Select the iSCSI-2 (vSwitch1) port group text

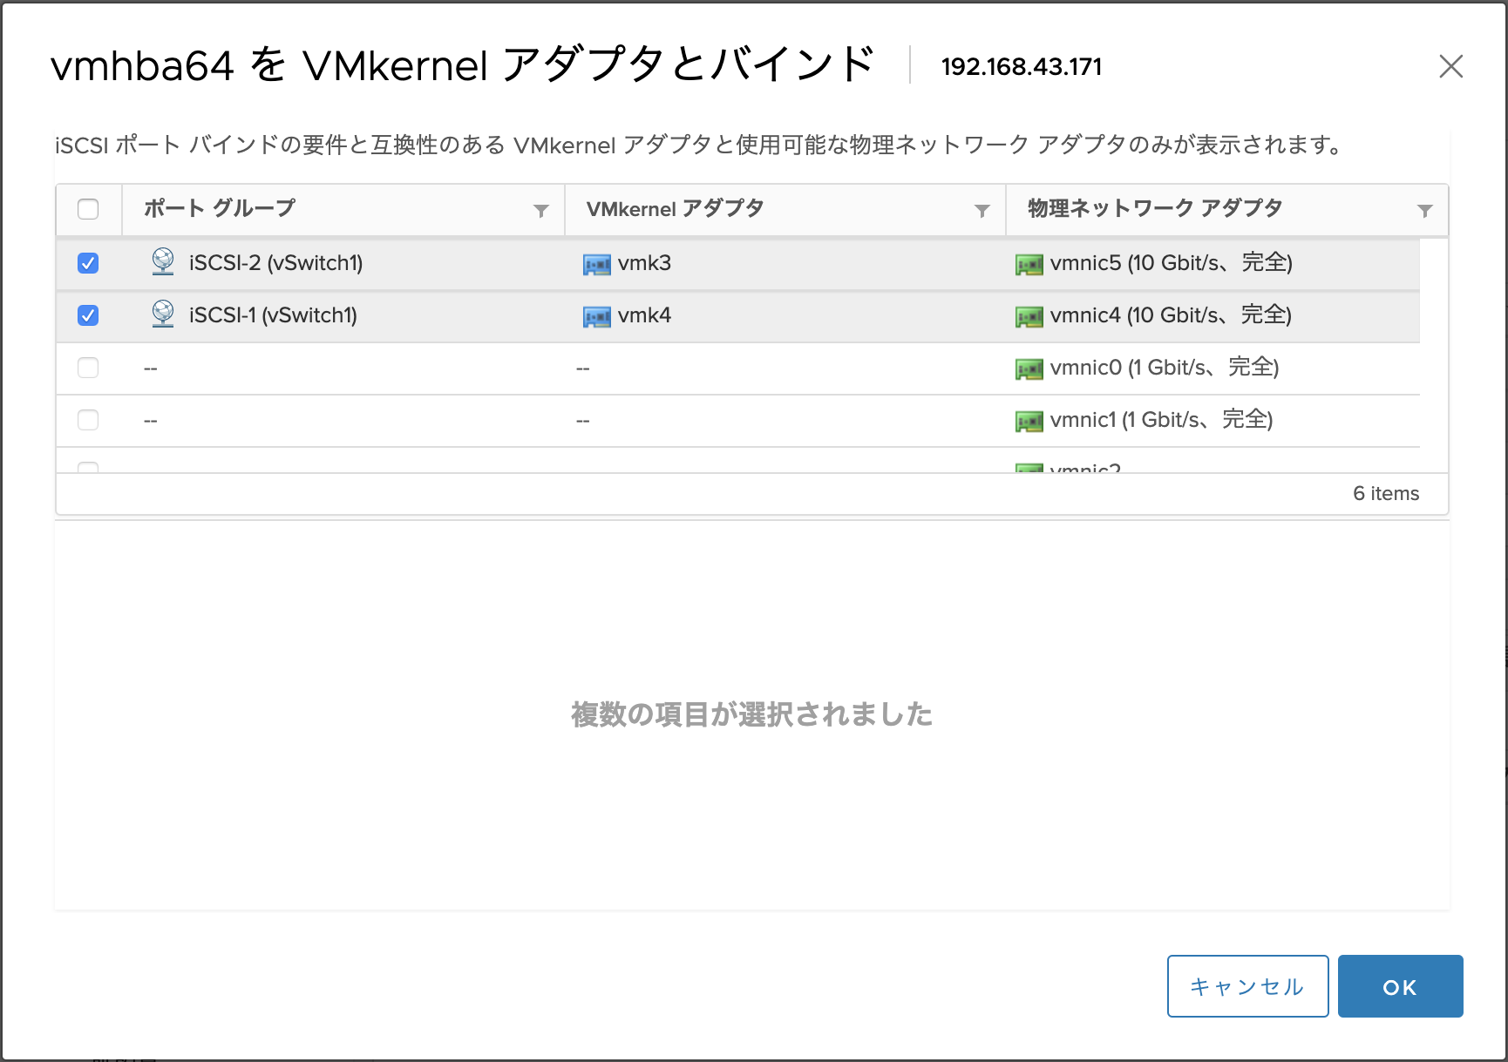(275, 263)
